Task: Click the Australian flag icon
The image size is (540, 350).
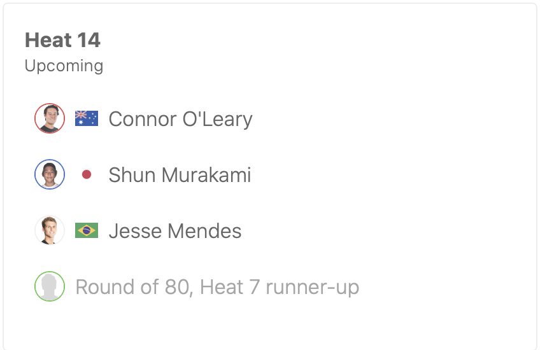Action: click(x=87, y=118)
